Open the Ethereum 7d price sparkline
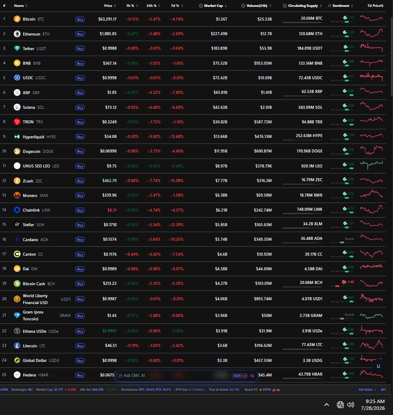Screen dimensions: 393x415 (x=371, y=33)
